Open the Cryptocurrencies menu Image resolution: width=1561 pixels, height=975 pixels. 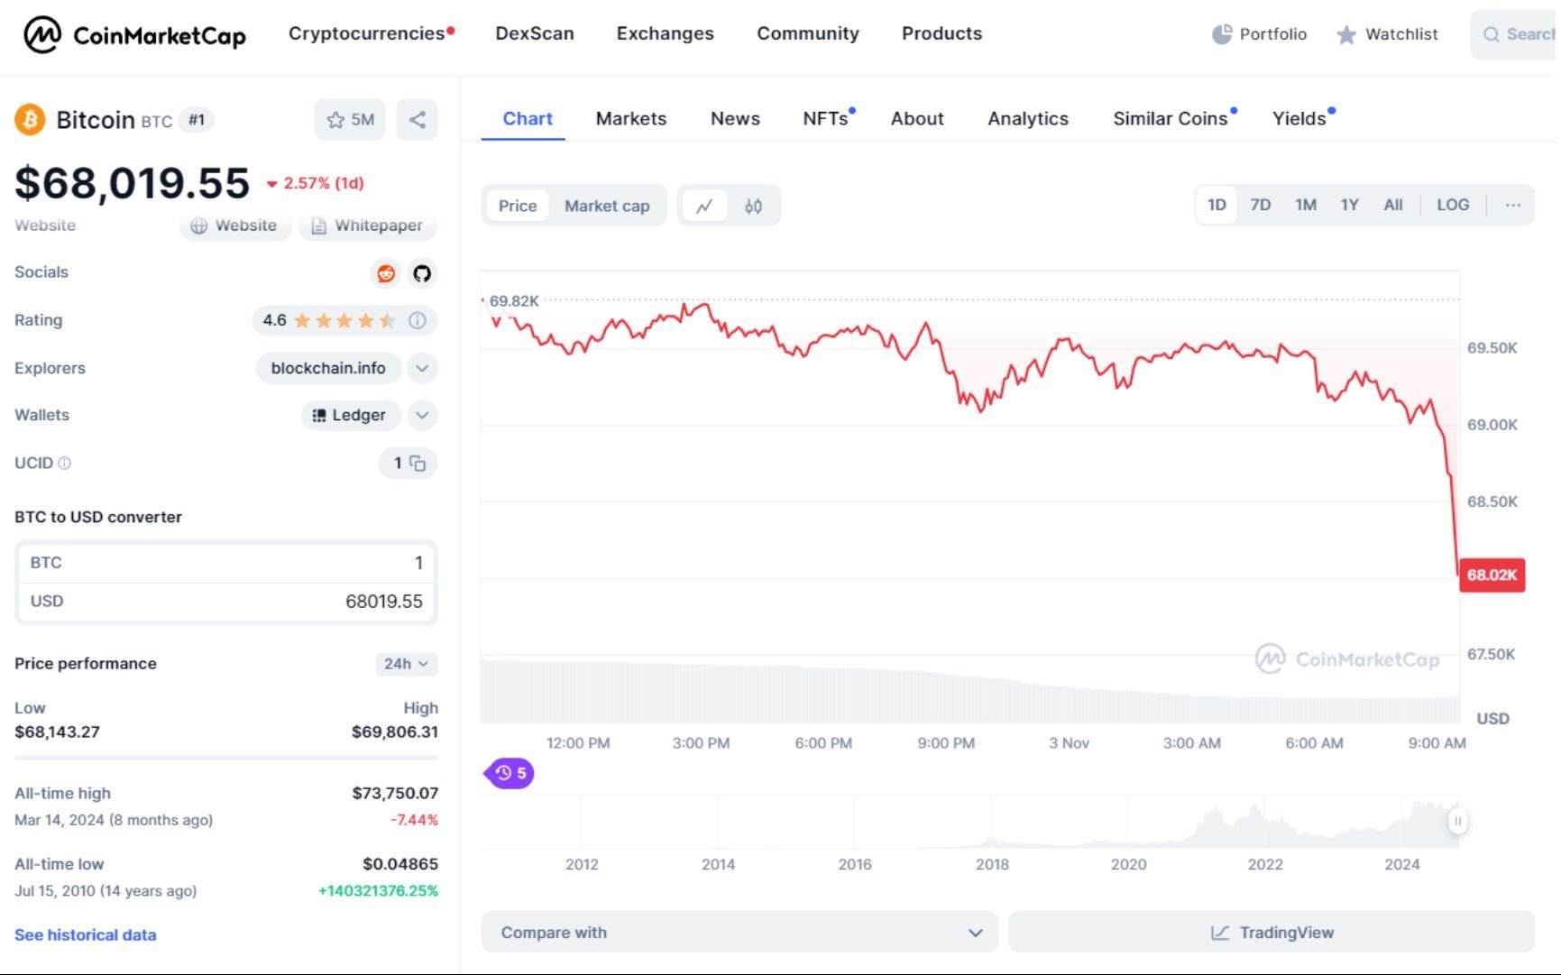pos(364,33)
